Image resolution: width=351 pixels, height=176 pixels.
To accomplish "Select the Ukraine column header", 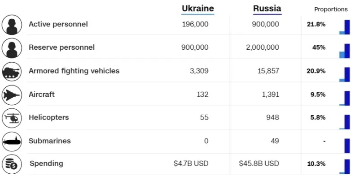I will point(197,9).
